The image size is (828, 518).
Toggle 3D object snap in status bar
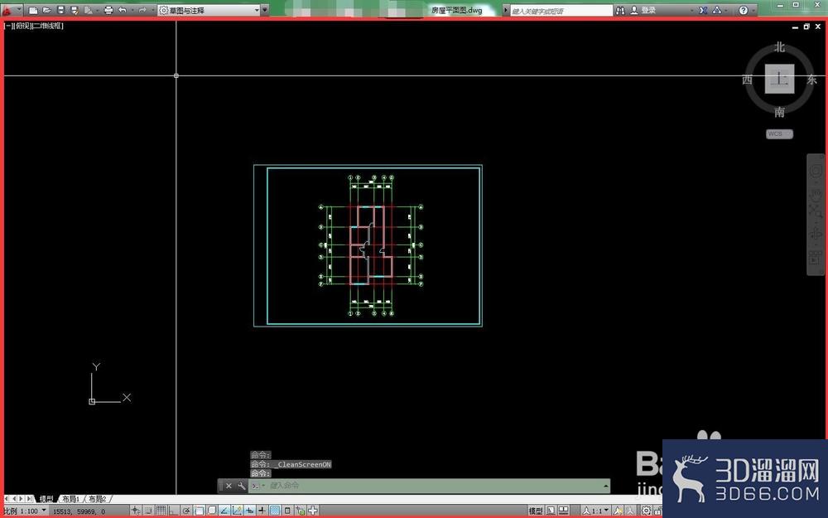point(211,511)
